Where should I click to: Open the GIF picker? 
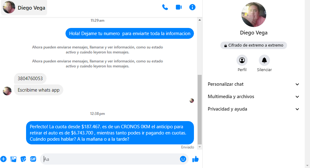(x=33, y=159)
